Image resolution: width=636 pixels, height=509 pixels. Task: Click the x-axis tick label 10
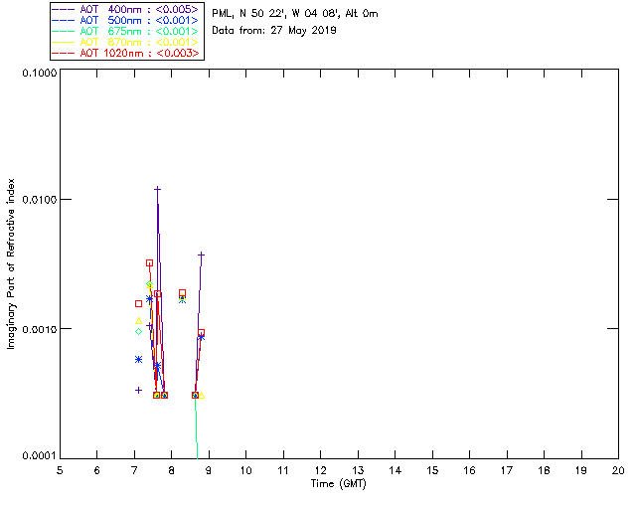(245, 470)
